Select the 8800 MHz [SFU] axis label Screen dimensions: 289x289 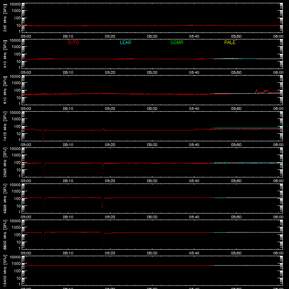5,234
